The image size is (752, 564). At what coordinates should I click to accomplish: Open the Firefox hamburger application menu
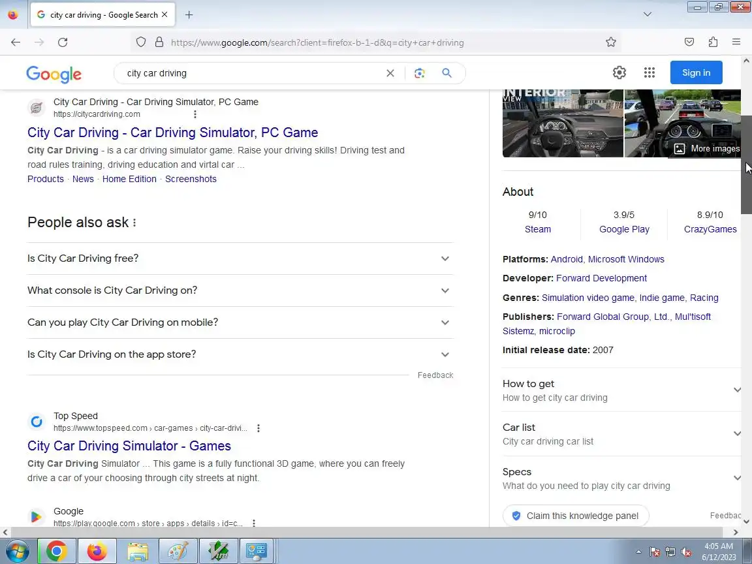pyautogui.click(x=736, y=42)
